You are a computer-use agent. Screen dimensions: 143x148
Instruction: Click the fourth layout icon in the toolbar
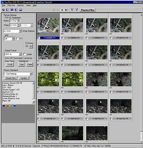tap(16, 10)
